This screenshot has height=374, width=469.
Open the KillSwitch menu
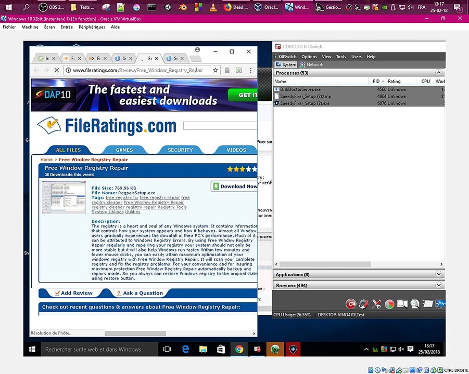(x=287, y=57)
